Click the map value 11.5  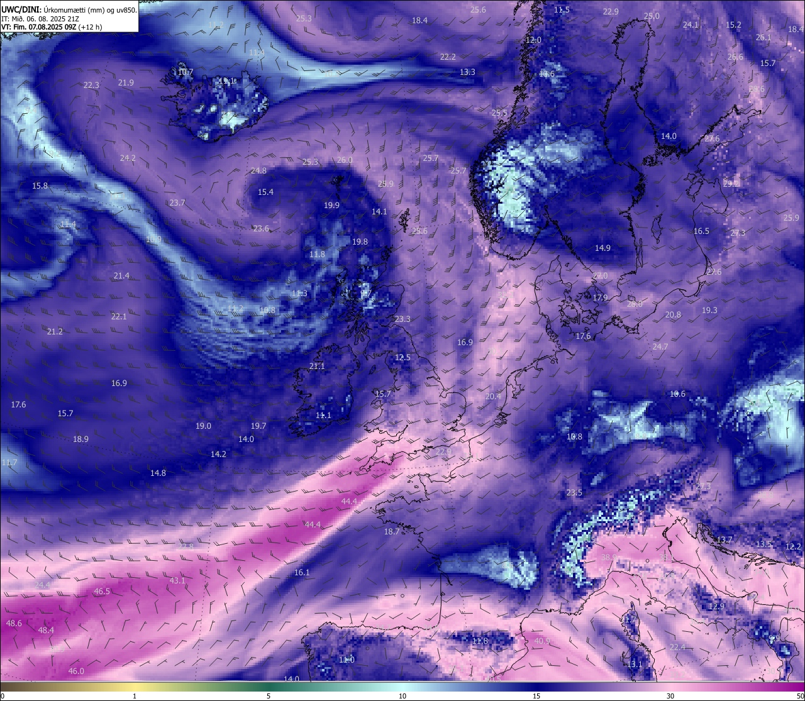point(562,9)
